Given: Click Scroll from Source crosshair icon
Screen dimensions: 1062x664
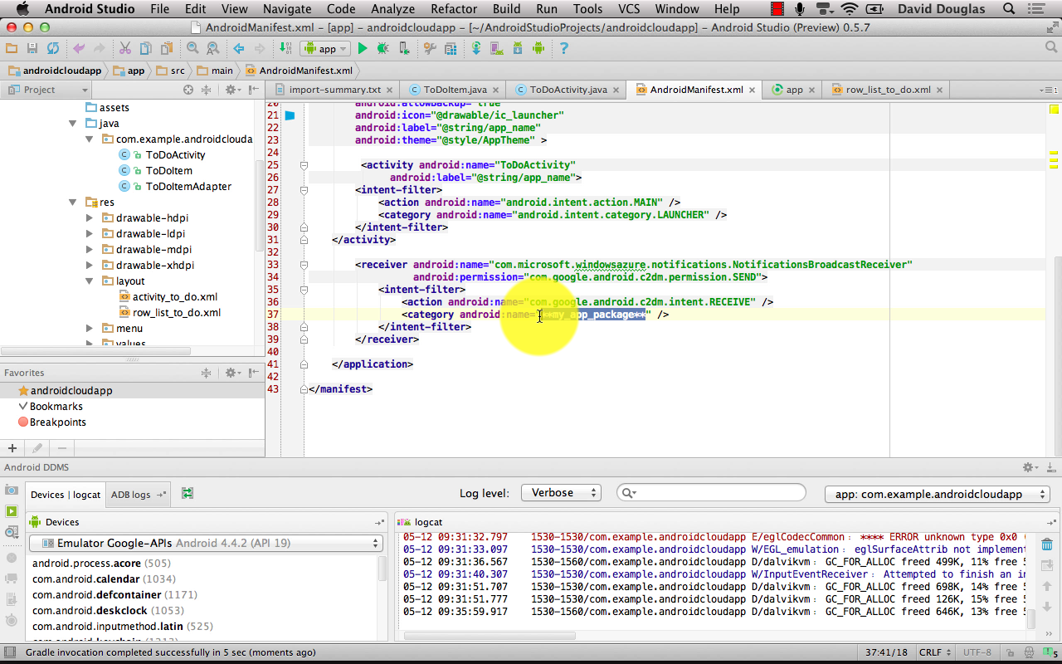Looking at the screenshot, I should (x=188, y=90).
